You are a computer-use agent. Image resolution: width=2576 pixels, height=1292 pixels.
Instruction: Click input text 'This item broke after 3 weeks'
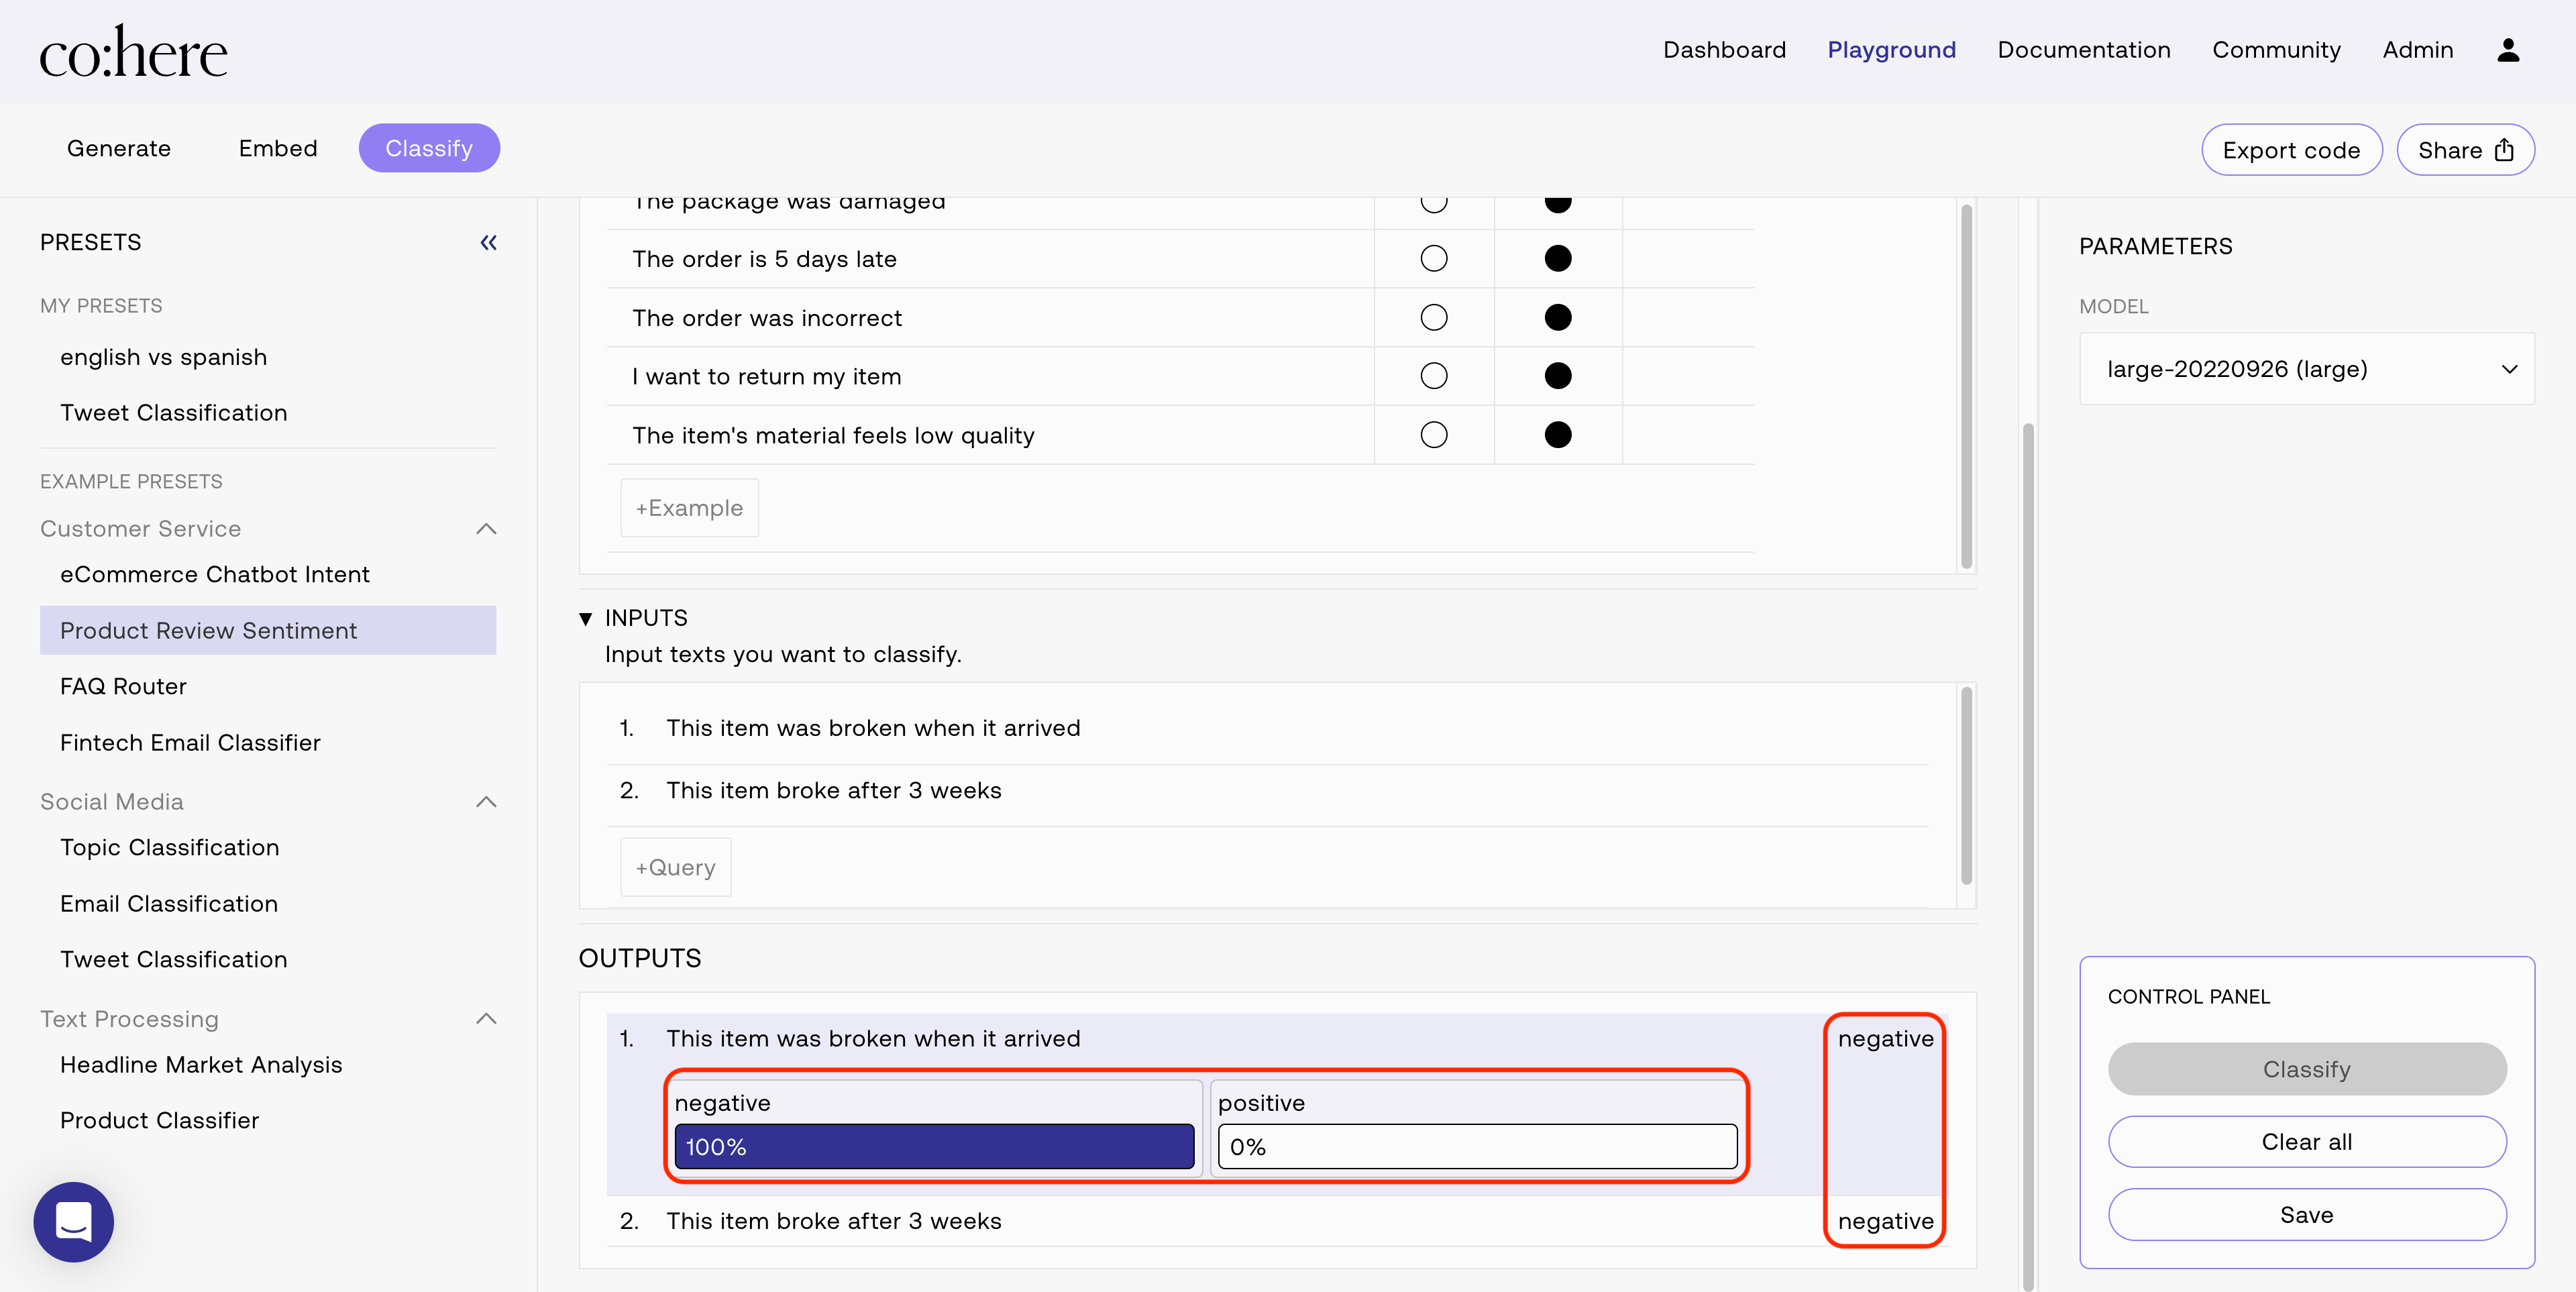833,791
